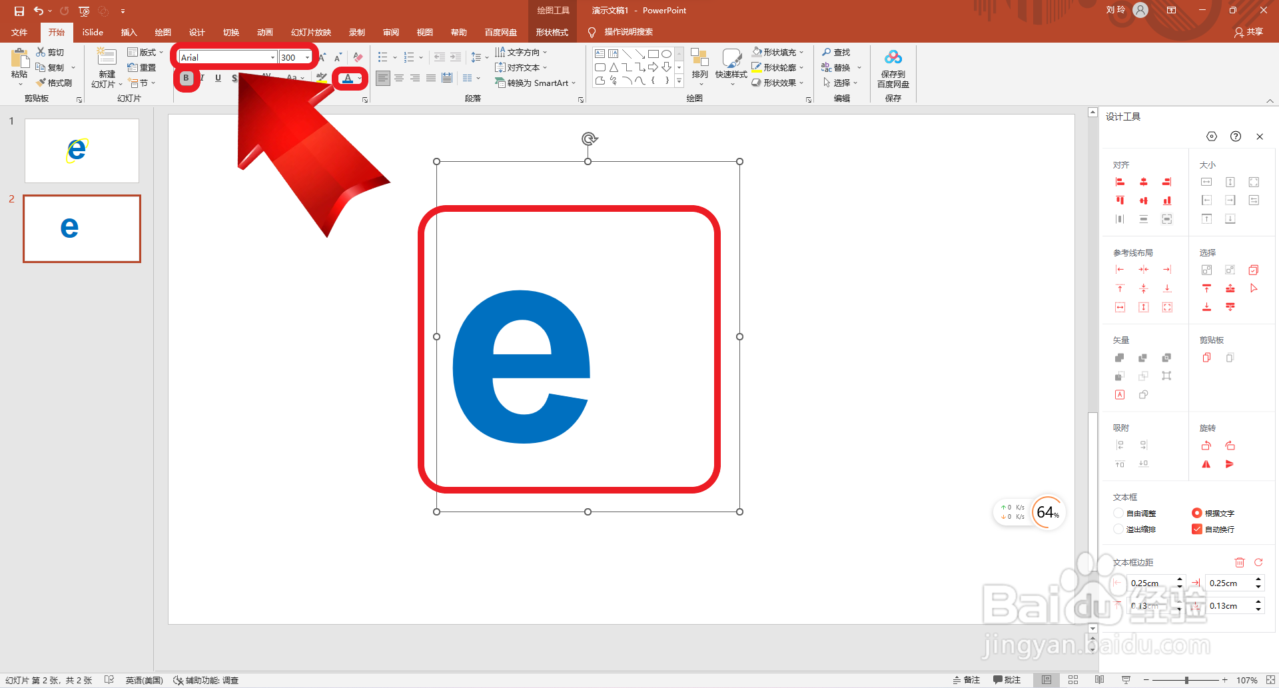The width and height of the screenshot is (1279, 688).
Task: Click the Increase Font Size icon
Action: 322,57
